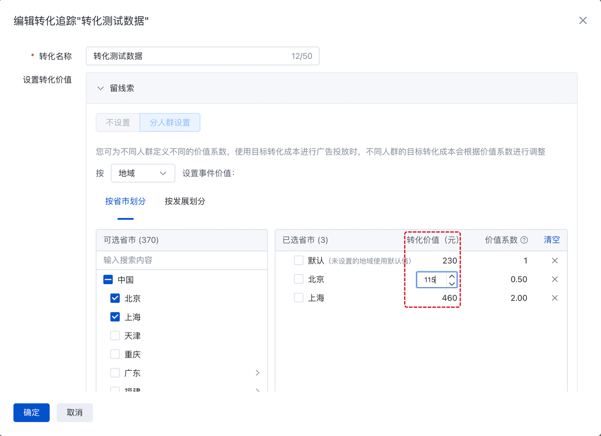Close the edit conversion tracking dialog
Viewport: 601px width, 436px height.
click(x=583, y=21)
